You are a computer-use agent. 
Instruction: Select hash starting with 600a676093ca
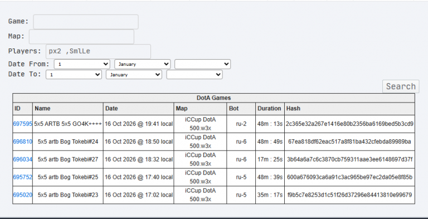[x=349, y=177]
